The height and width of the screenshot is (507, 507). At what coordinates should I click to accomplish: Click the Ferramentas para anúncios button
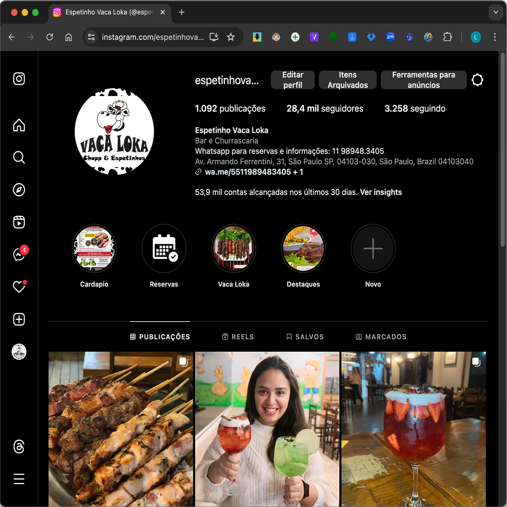[x=423, y=80]
